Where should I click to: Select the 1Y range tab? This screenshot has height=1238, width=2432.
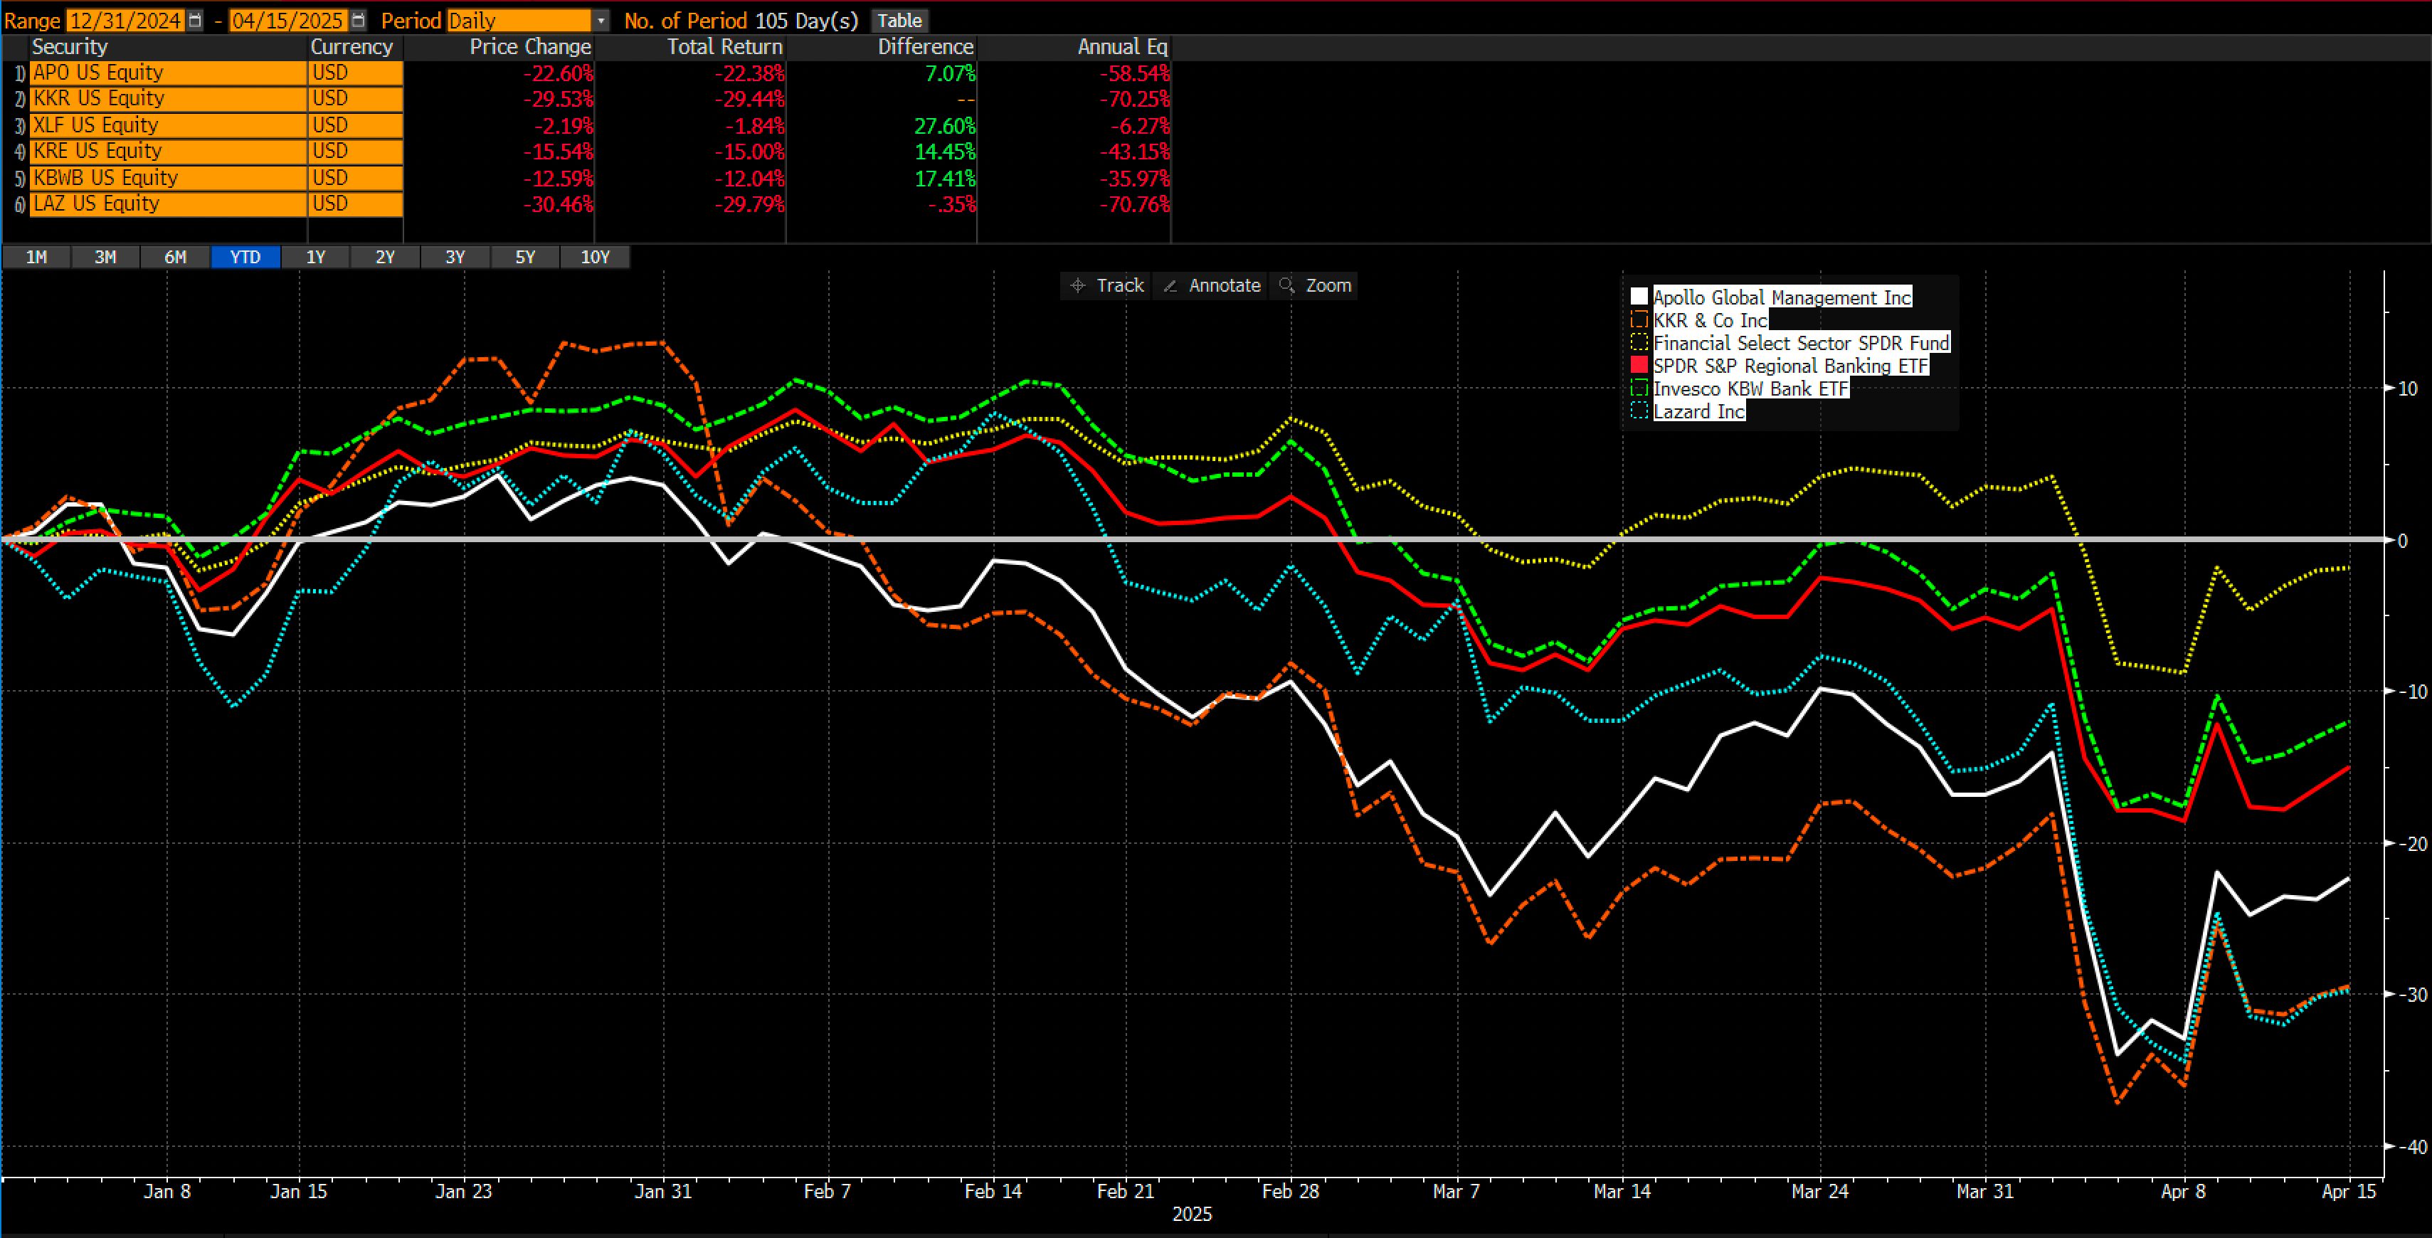tap(315, 257)
